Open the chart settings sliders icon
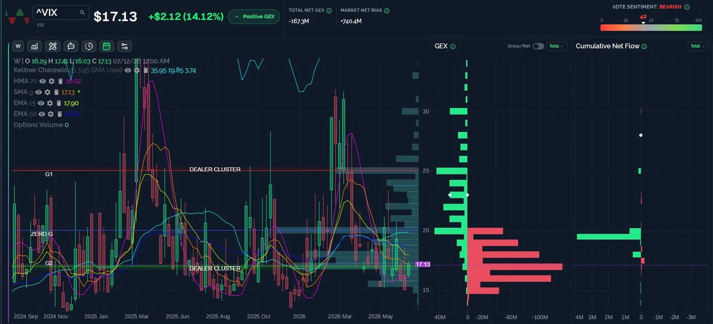This screenshot has width=713, height=324. pos(125,46)
